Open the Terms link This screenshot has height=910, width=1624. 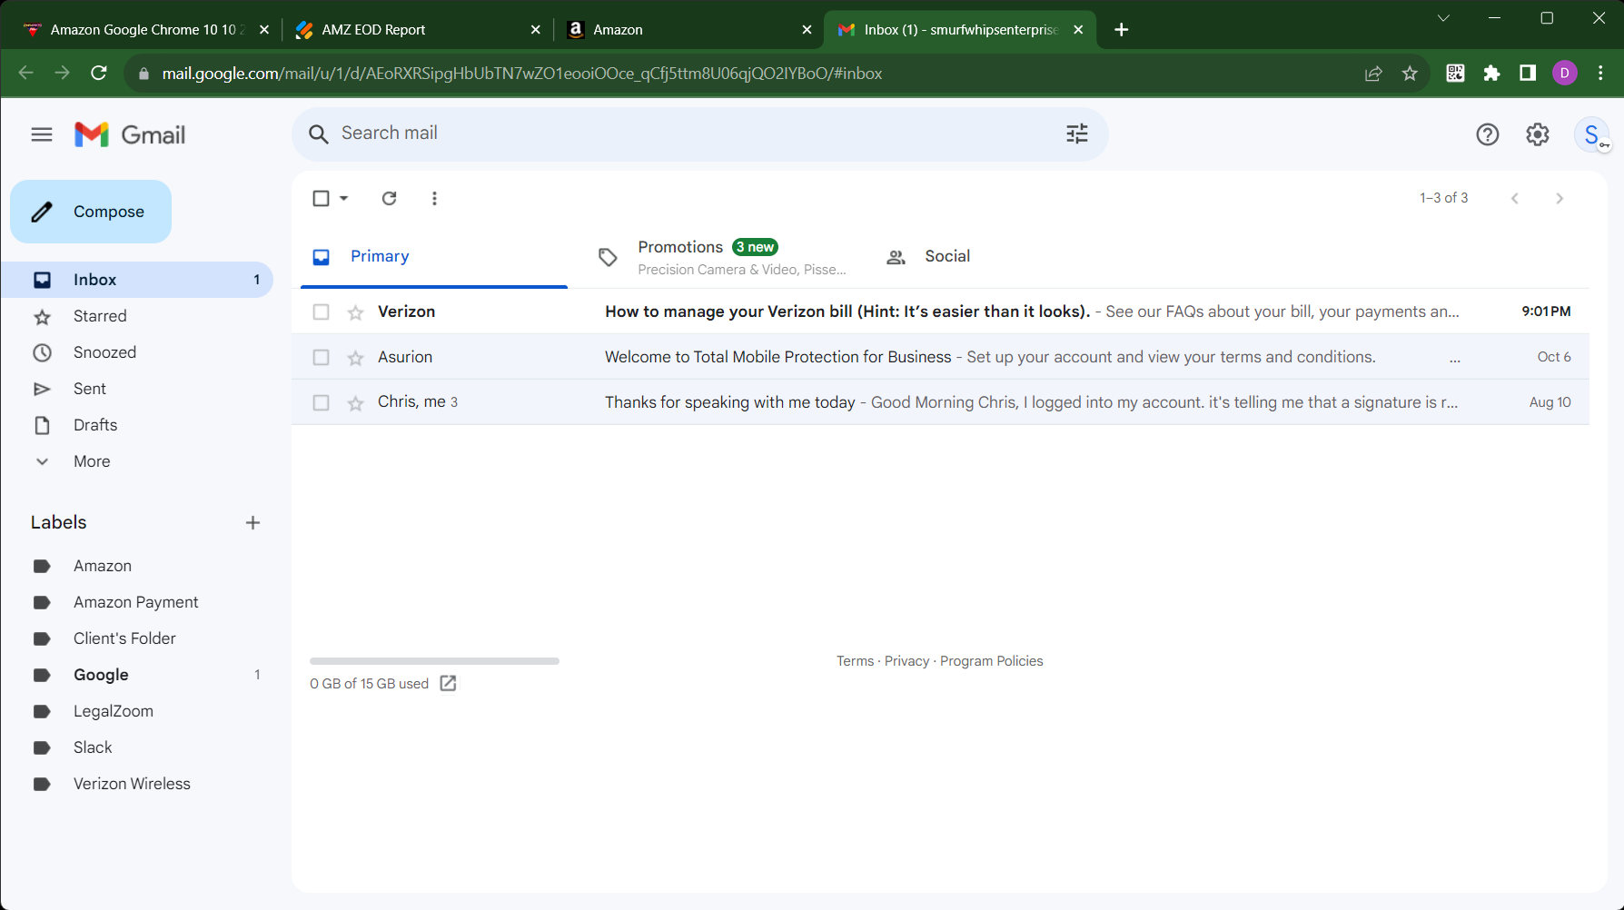pos(856,661)
